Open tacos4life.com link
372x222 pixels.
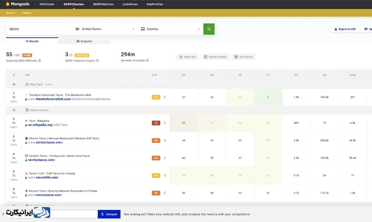(x=43, y=177)
